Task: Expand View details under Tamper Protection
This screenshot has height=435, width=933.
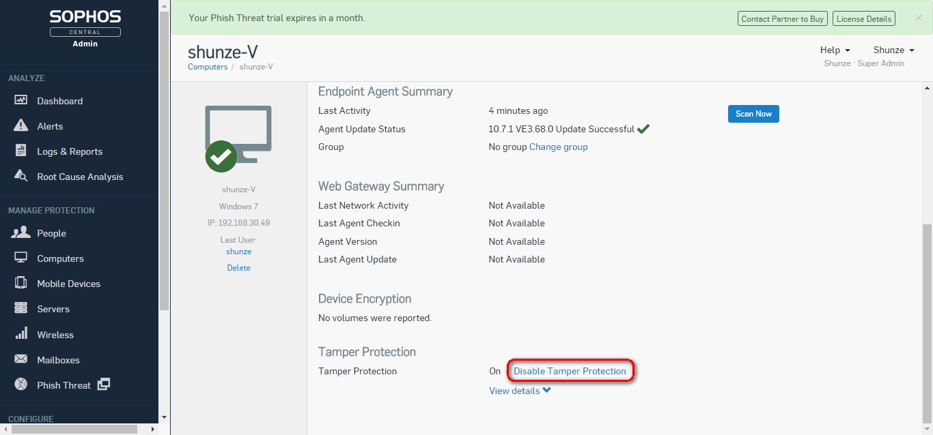Action: click(520, 391)
